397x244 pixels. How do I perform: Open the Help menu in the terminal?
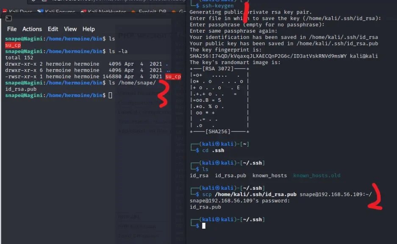[x=89, y=29]
